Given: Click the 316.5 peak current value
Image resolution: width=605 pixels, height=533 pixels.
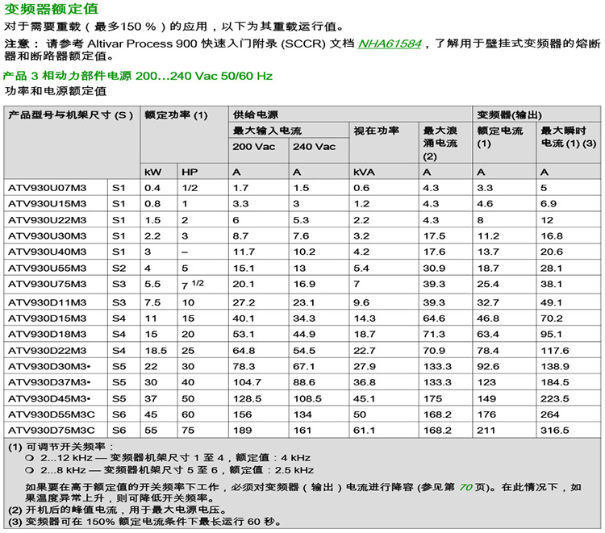Looking at the screenshot, I should (x=554, y=430).
